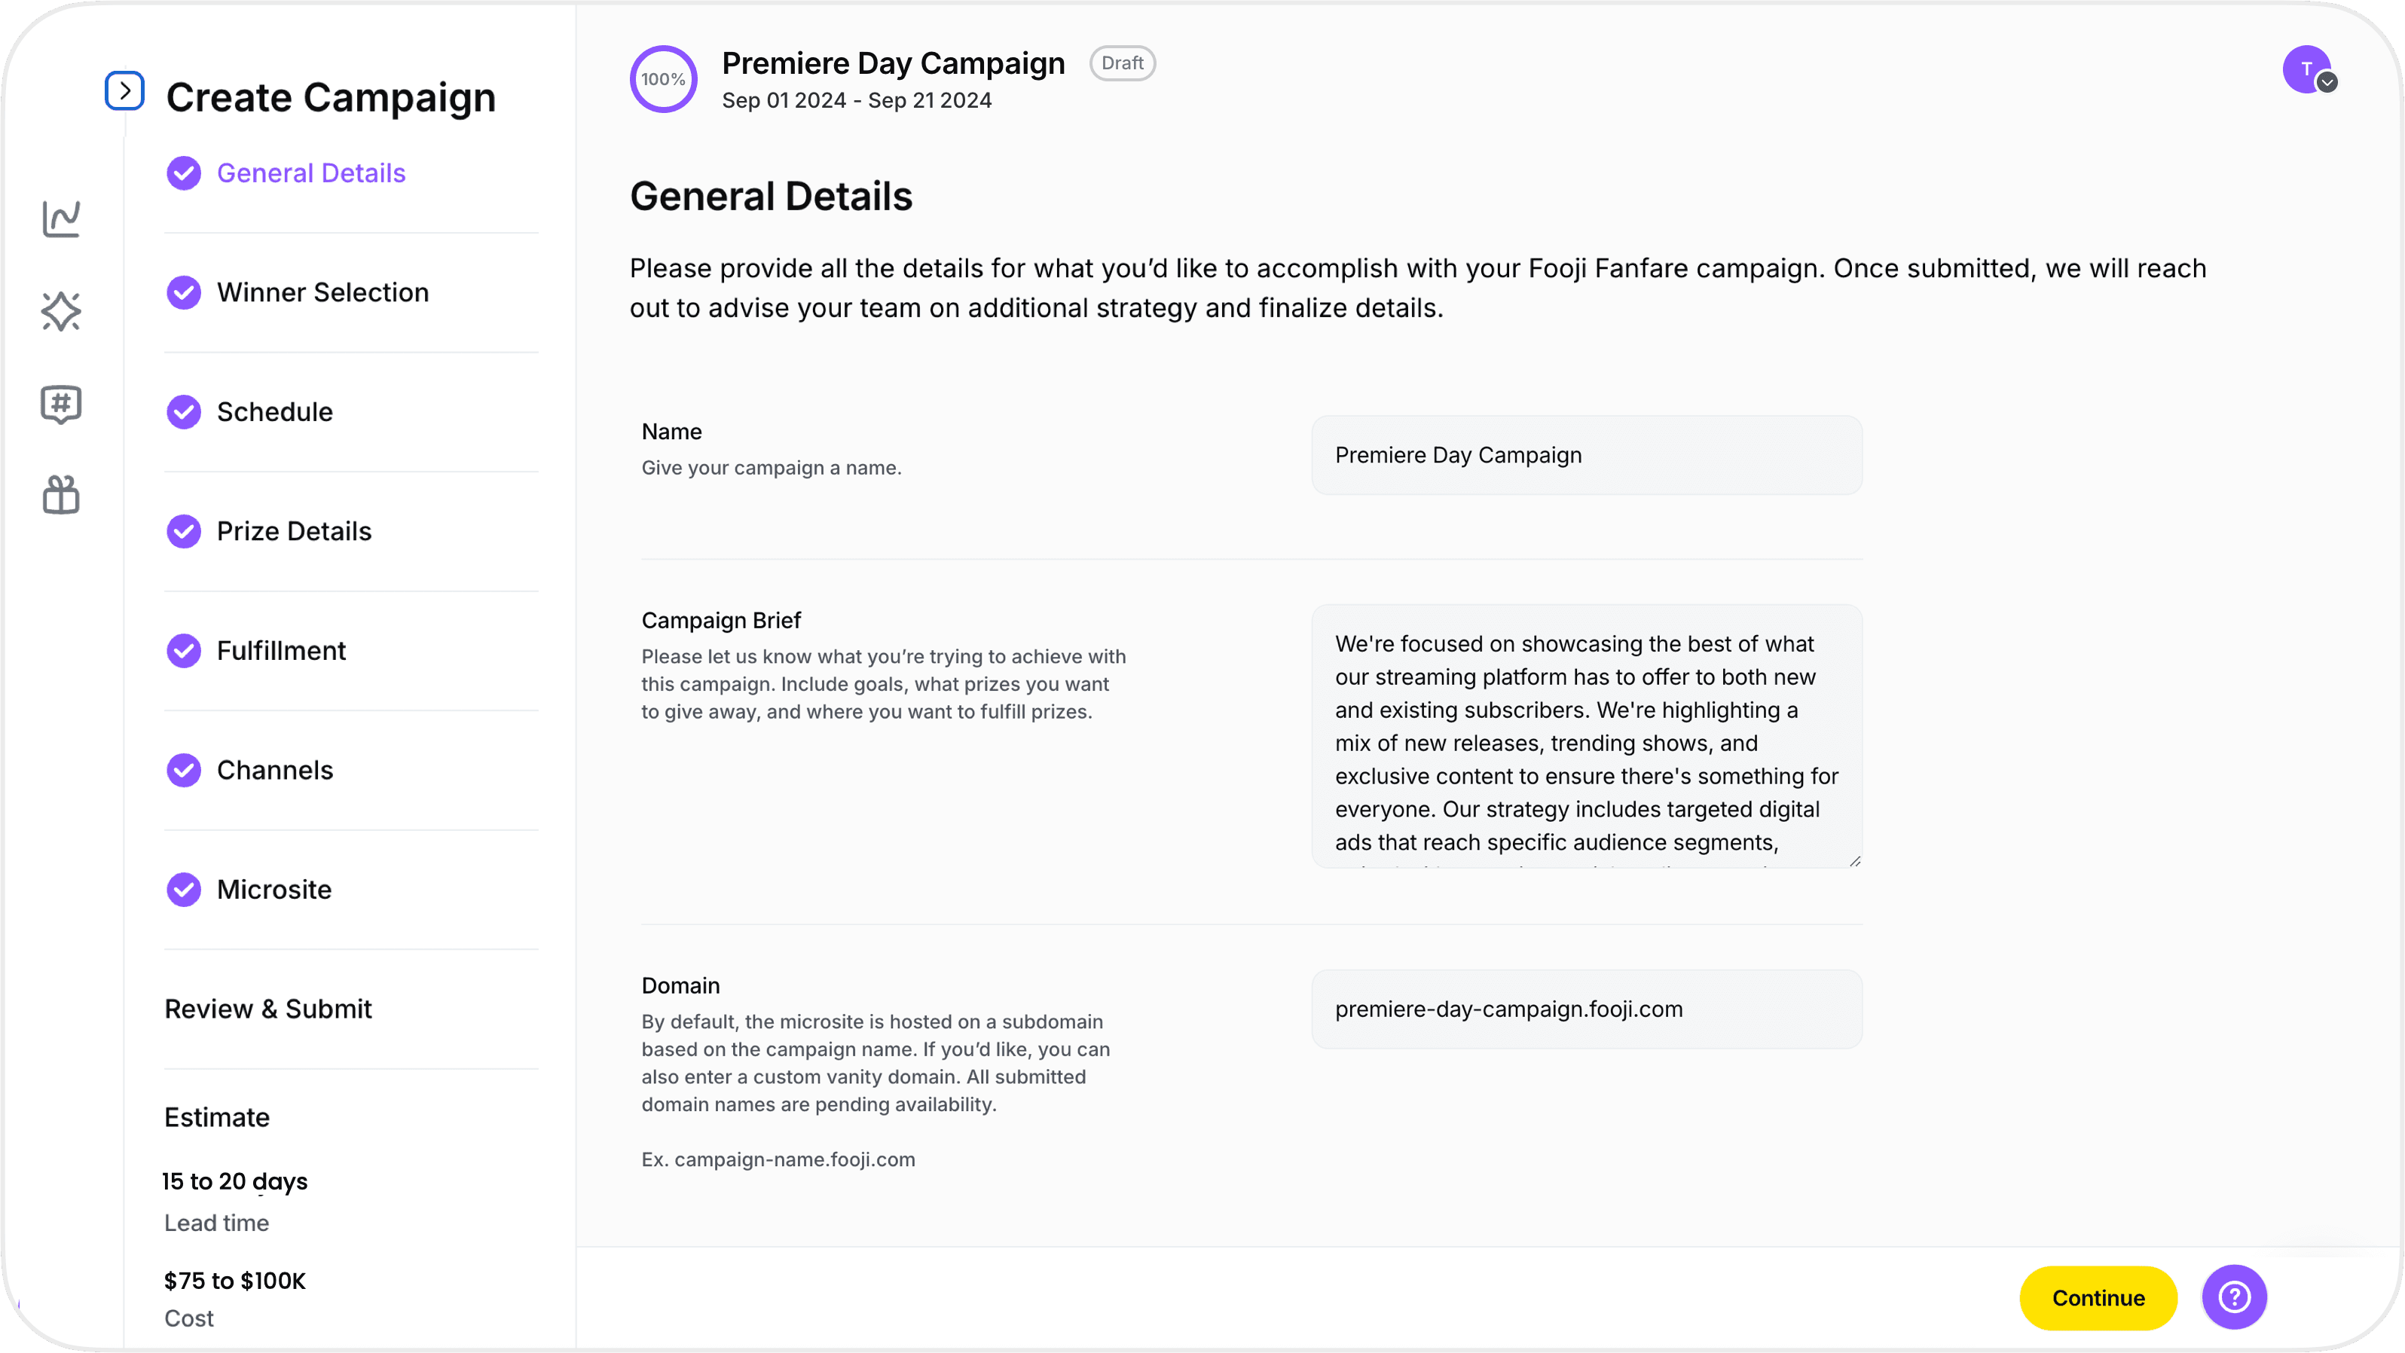Go to the Winner Selection step

322,292
